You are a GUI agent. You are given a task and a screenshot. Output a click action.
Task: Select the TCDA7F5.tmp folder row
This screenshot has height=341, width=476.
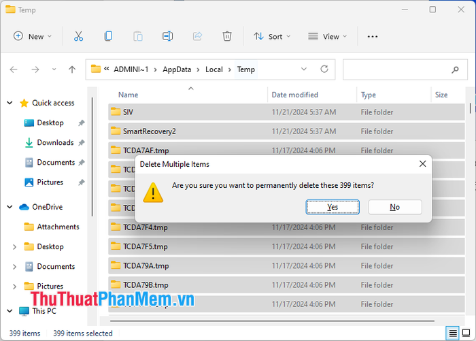pos(286,246)
